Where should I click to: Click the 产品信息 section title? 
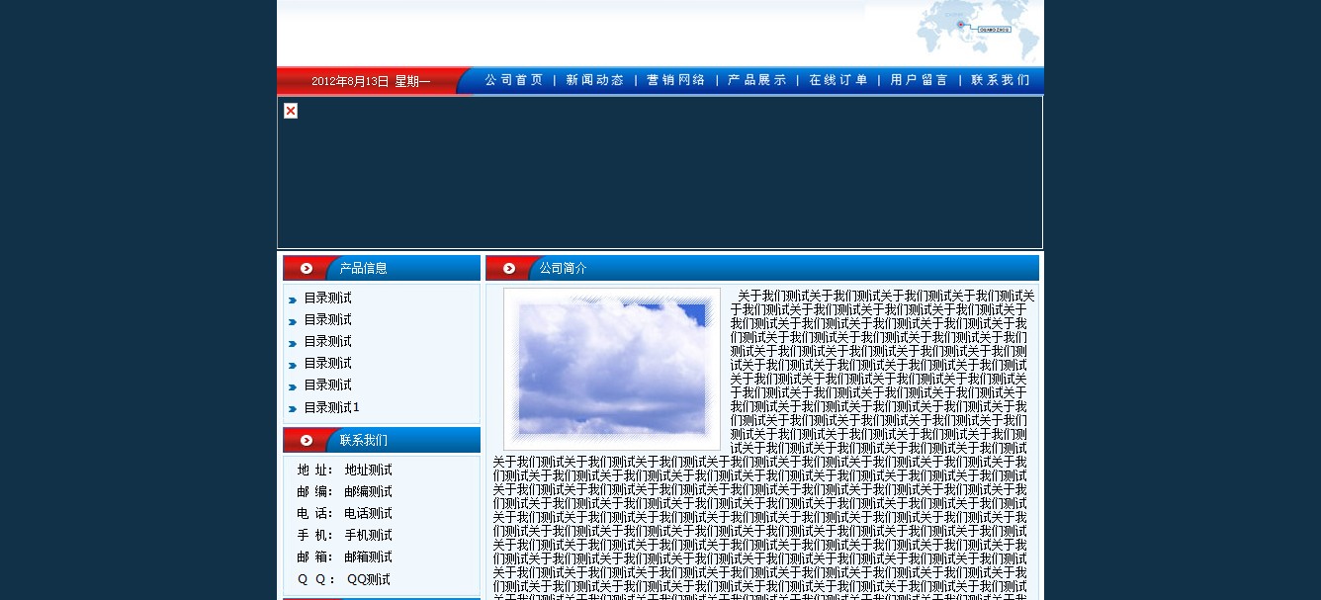coord(364,268)
